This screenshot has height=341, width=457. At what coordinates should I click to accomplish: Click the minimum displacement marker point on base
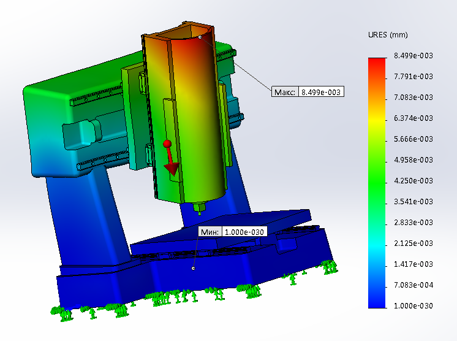tap(193, 268)
